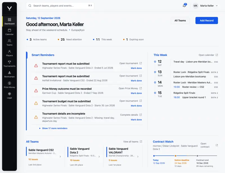Navigate to Players in the sidebar
The image size is (225, 173).
(10, 53)
